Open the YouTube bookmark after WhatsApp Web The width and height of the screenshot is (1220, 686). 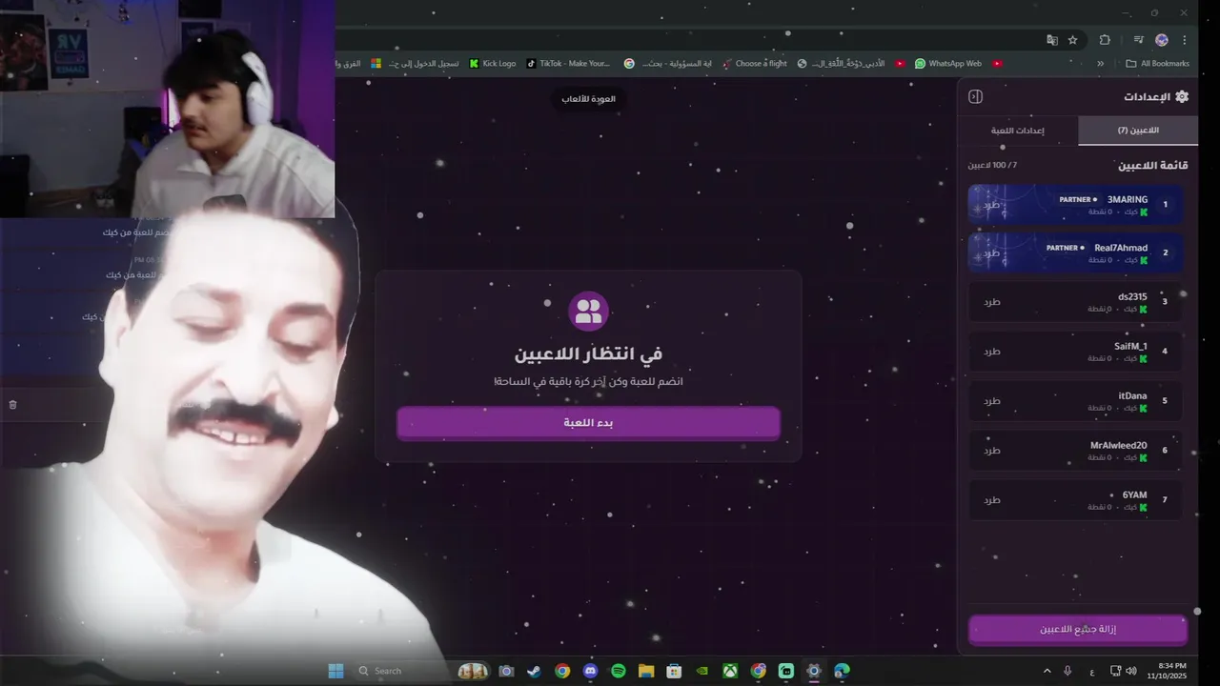997,64
